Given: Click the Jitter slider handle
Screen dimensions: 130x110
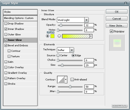Looking at the screenshot, I should (58, 92).
